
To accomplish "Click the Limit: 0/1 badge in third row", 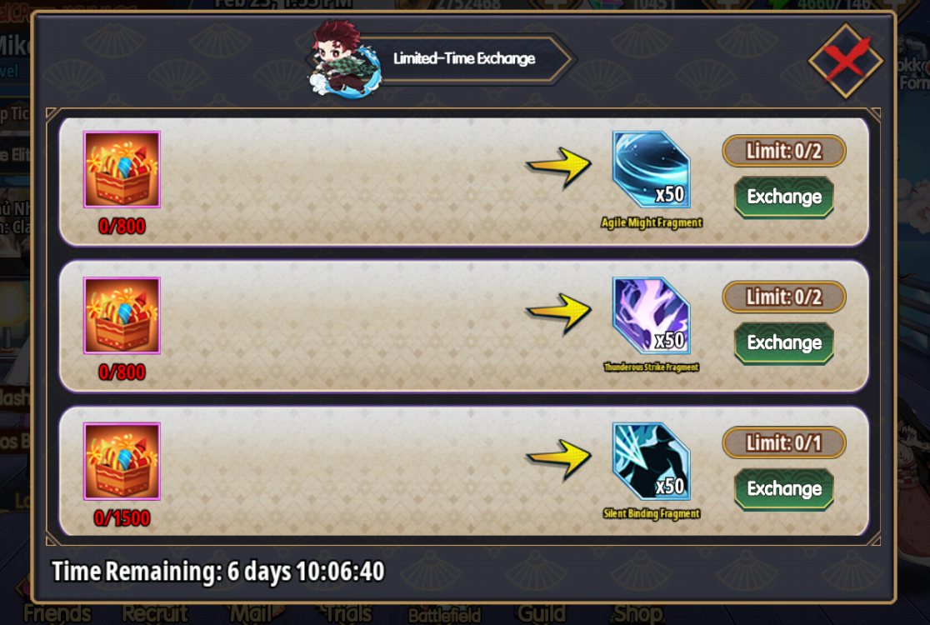I will (784, 442).
